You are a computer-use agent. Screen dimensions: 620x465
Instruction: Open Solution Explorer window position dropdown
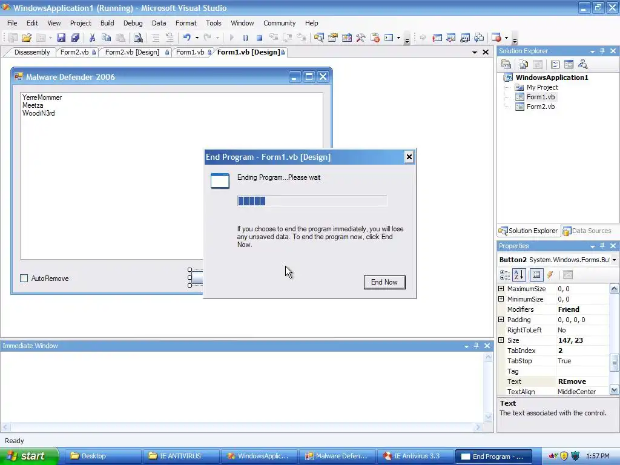pyautogui.click(x=592, y=51)
